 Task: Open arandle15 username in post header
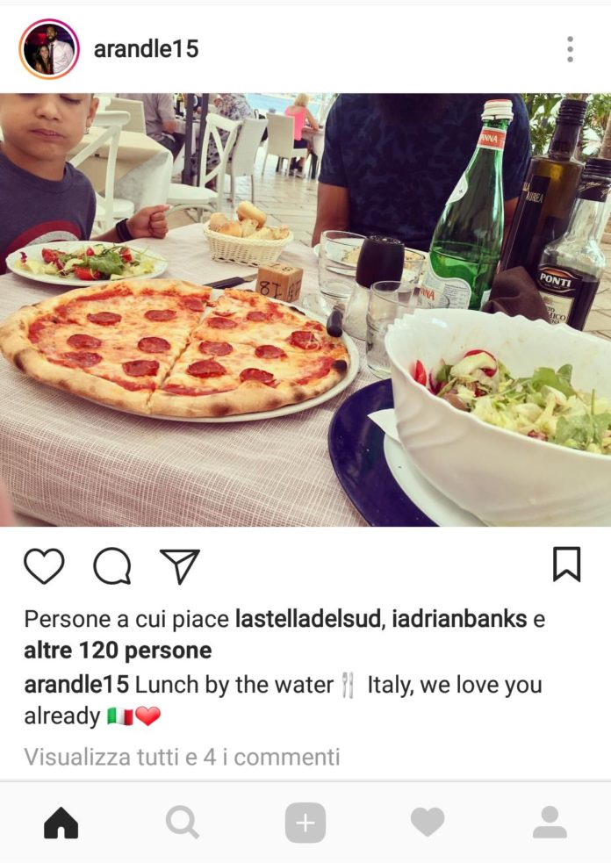(x=146, y=49)
